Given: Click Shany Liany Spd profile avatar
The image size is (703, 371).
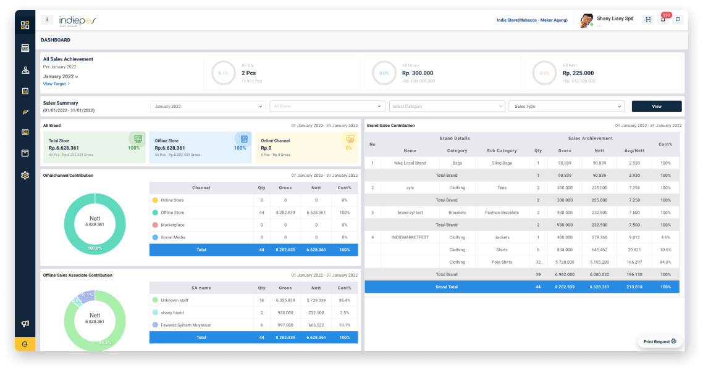Looking at the screenshot, I should (586, 20).
